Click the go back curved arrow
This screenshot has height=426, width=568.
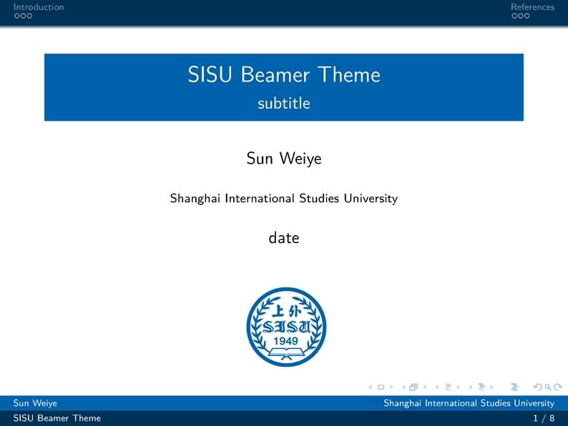537,387
